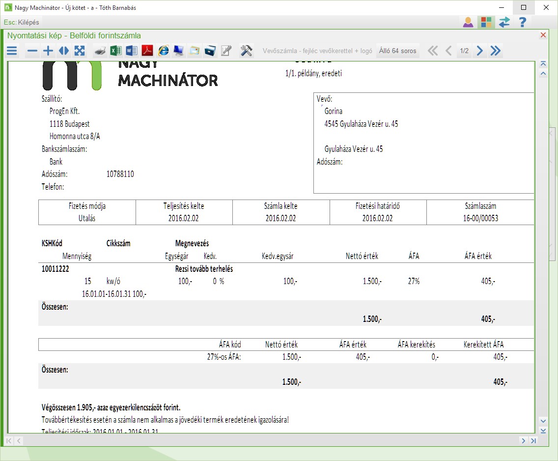This screenshot has height=461, width=558.
Task: Export the invoice to Excel
Action: [x=116, y=51]
